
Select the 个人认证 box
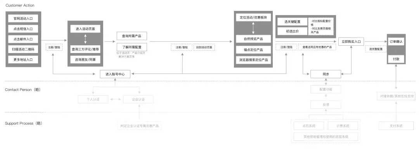pyautogui.click(x=93, y=99)
